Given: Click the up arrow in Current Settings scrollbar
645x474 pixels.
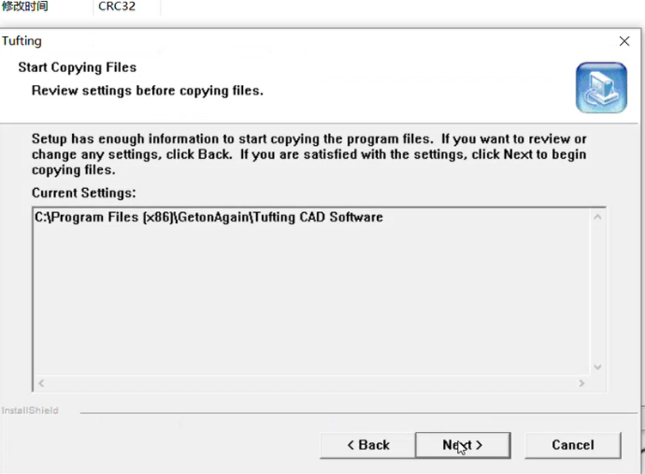Looking at the screenshot, I should tap(597, 217).
